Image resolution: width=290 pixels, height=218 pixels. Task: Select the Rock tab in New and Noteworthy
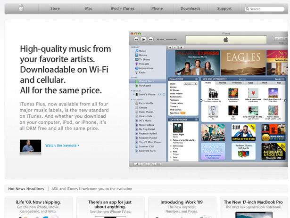[265, 83]
